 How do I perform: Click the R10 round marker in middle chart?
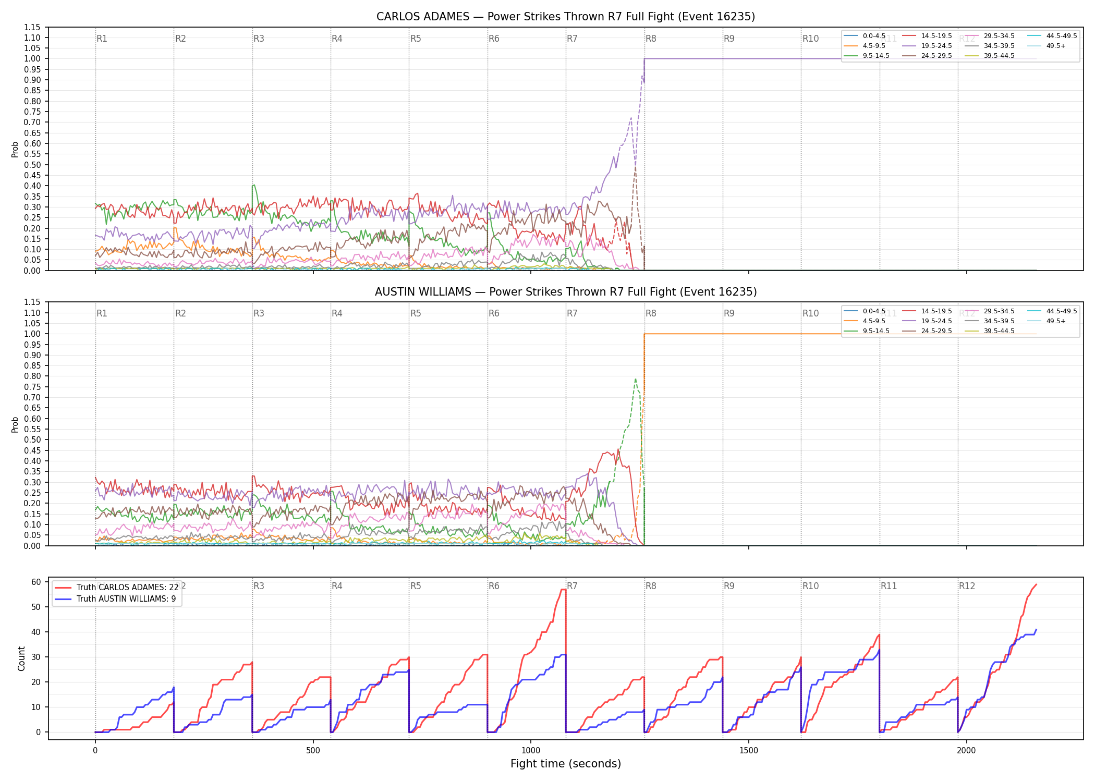click(x=810, y=313)
